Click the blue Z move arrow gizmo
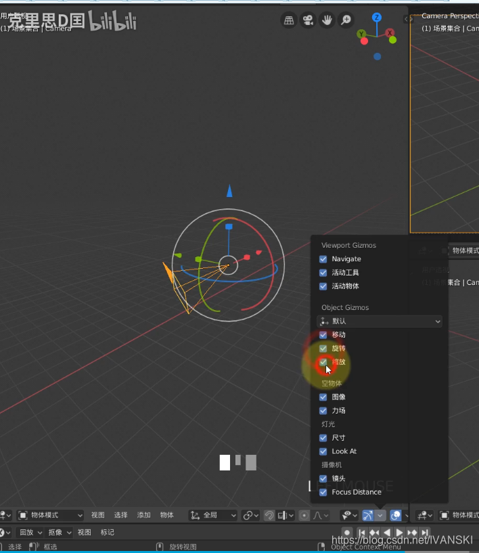This screenshot has height=553, width=479. click(229, 191)
